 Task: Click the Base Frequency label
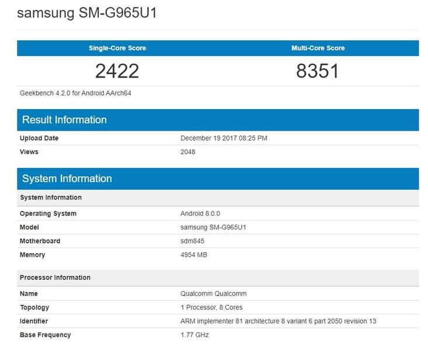click(x=46, y=335)
